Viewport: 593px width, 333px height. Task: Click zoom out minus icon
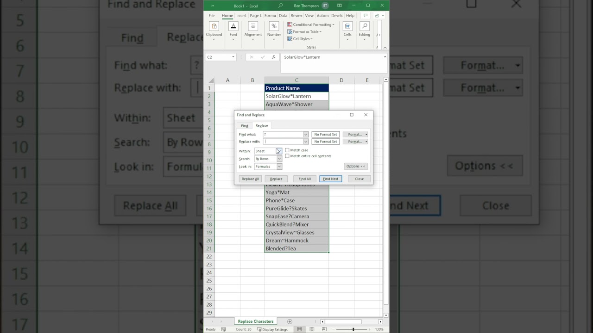332,329
